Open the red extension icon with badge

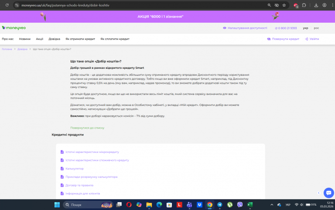click(296, 5)
